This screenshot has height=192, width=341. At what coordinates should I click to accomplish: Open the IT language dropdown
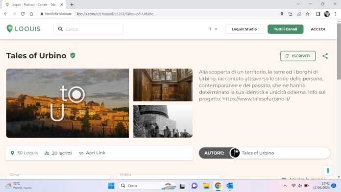click(213, 29)
